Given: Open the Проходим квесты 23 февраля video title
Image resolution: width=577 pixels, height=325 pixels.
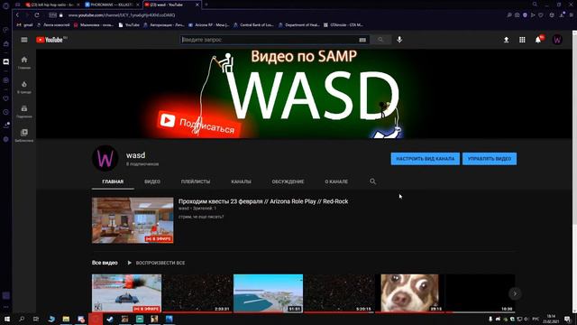Looking at the screenshot, I should coord(263,201).
